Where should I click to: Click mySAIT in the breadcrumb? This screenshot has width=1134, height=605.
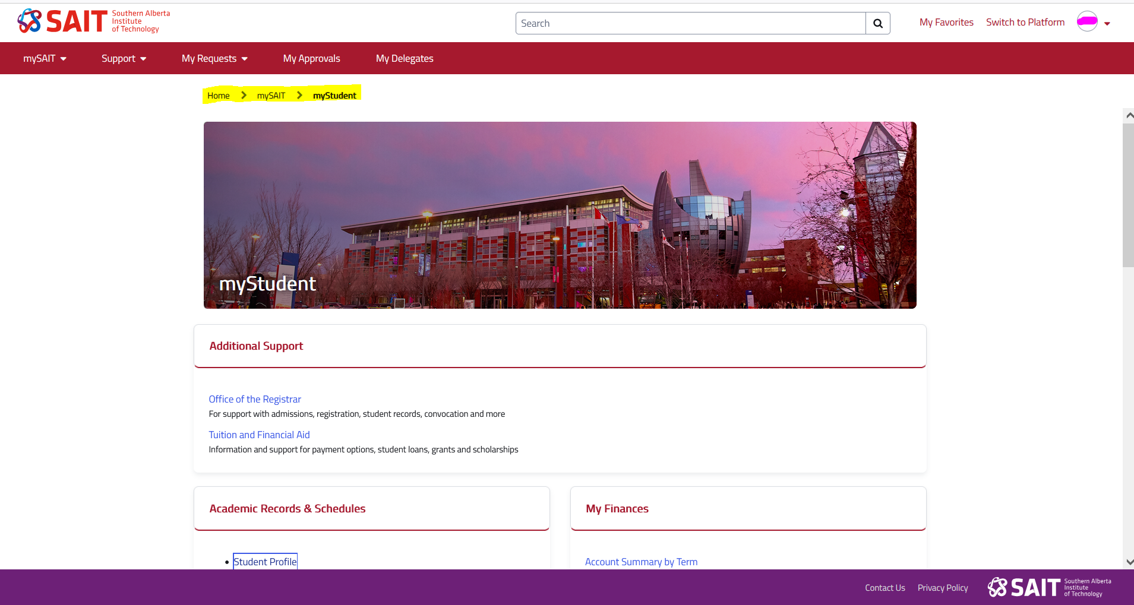[271, 96]
